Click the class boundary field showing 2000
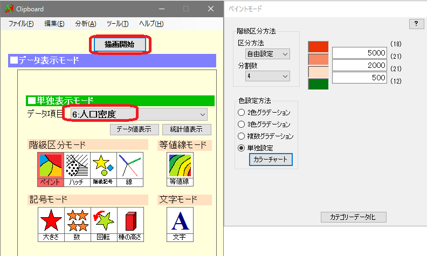 pos(360,65)
